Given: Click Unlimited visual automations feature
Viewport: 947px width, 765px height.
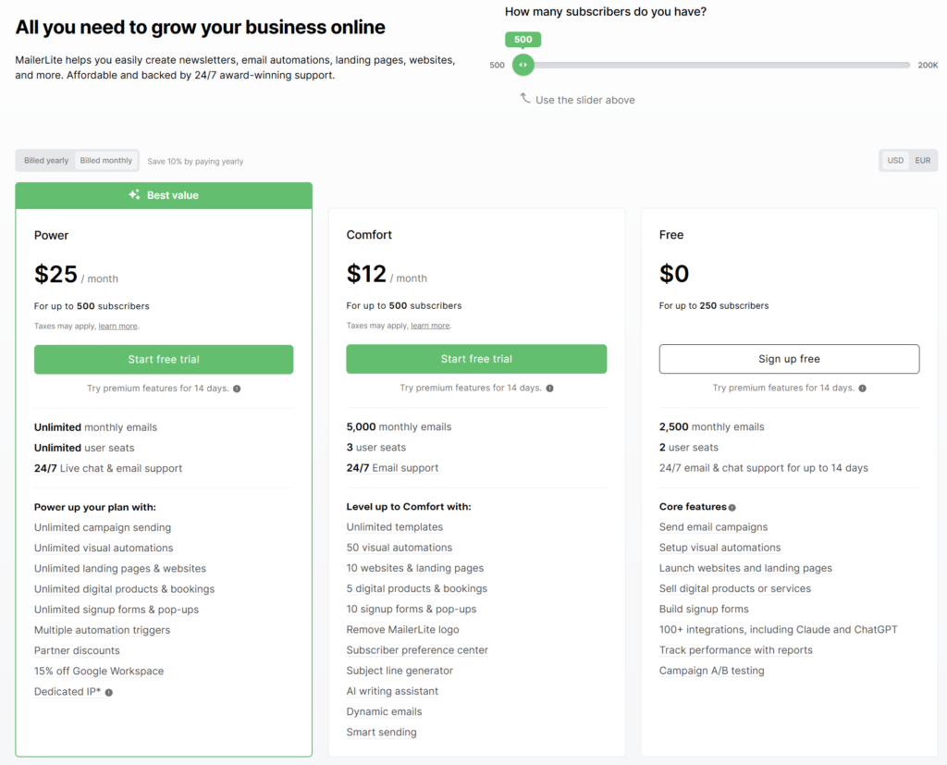Looking at the screenshot, I should pos(104,548).
